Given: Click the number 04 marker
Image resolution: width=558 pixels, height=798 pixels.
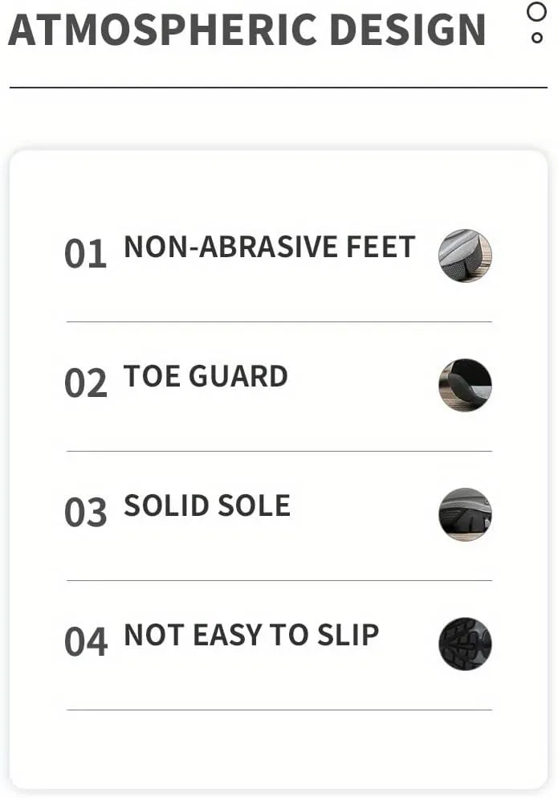Looking at the screenshot, I should (x=85, y=641).
